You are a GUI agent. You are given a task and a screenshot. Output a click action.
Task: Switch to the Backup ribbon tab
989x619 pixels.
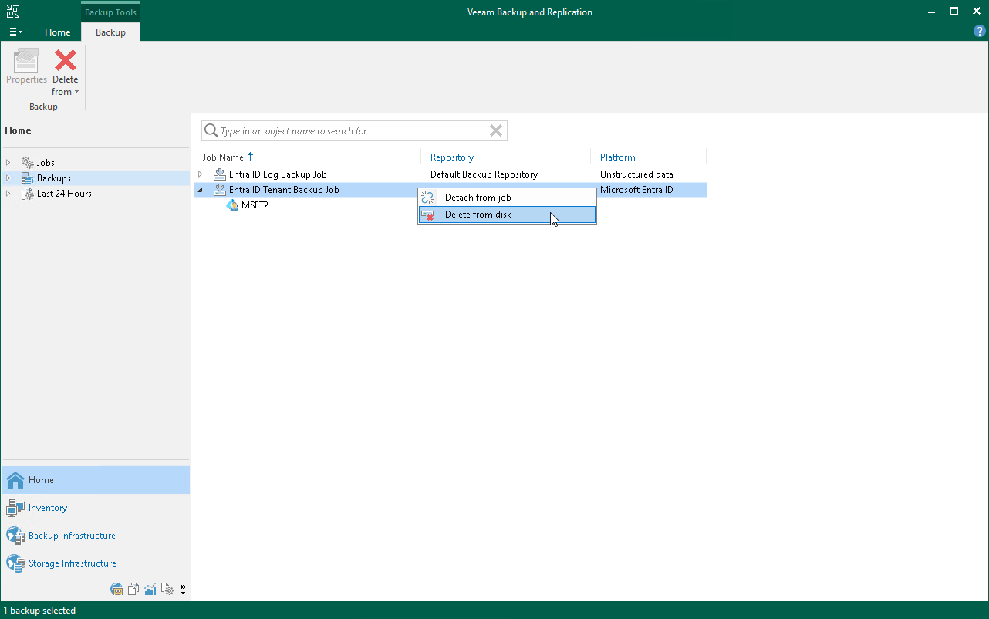tap(110, 32)
